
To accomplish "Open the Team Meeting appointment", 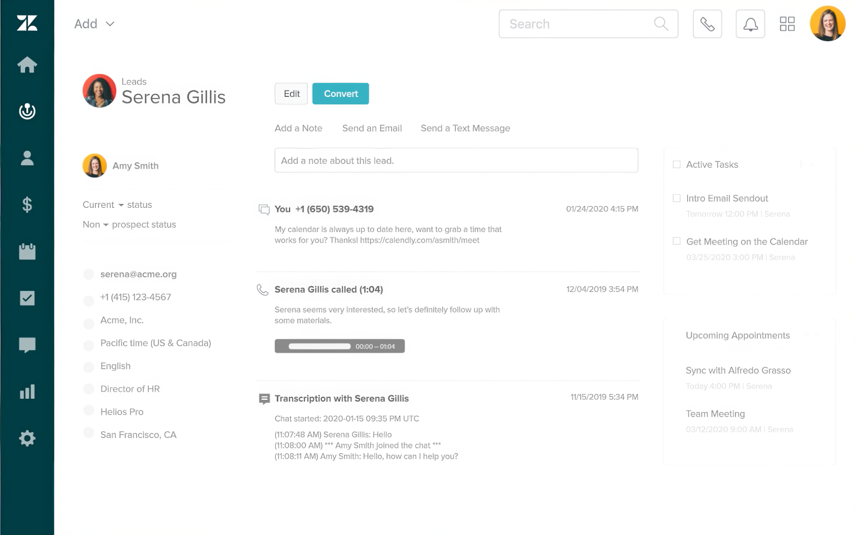I will [715, 414].
